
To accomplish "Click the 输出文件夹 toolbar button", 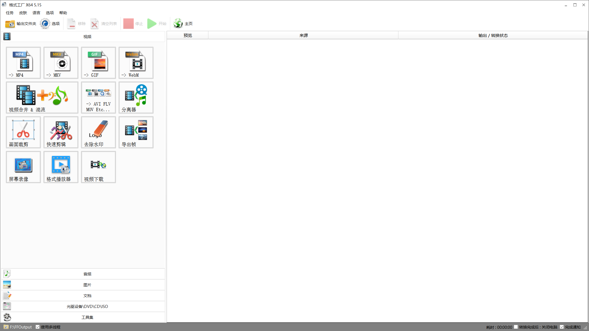I will tap(21, 24).
